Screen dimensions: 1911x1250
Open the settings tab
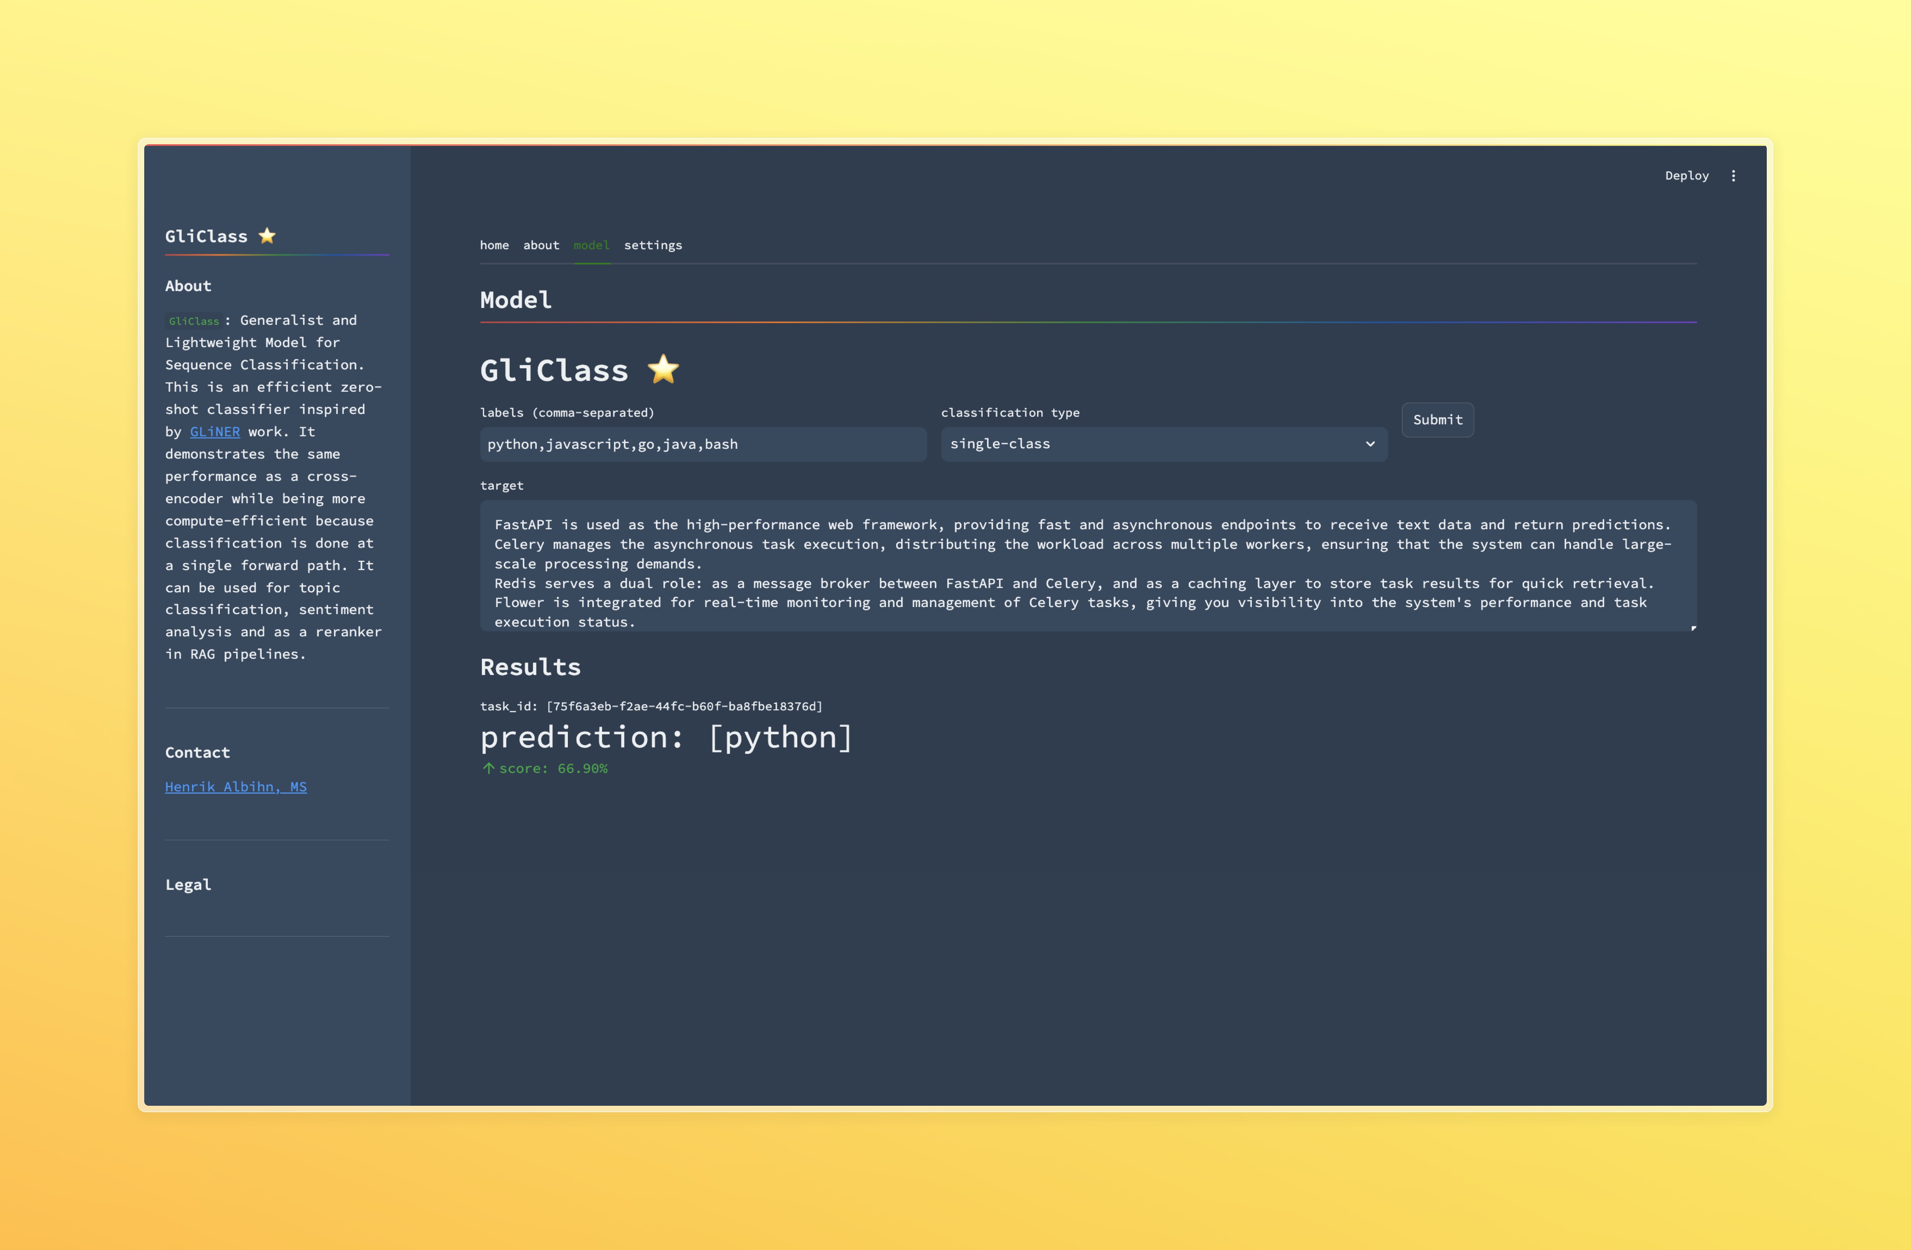(x=653, y=246)
